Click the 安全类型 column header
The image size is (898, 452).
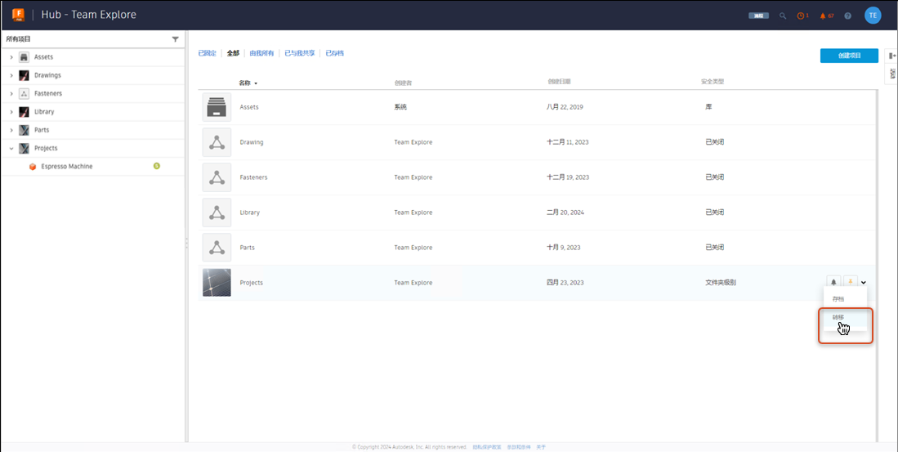tap(713, 82)
